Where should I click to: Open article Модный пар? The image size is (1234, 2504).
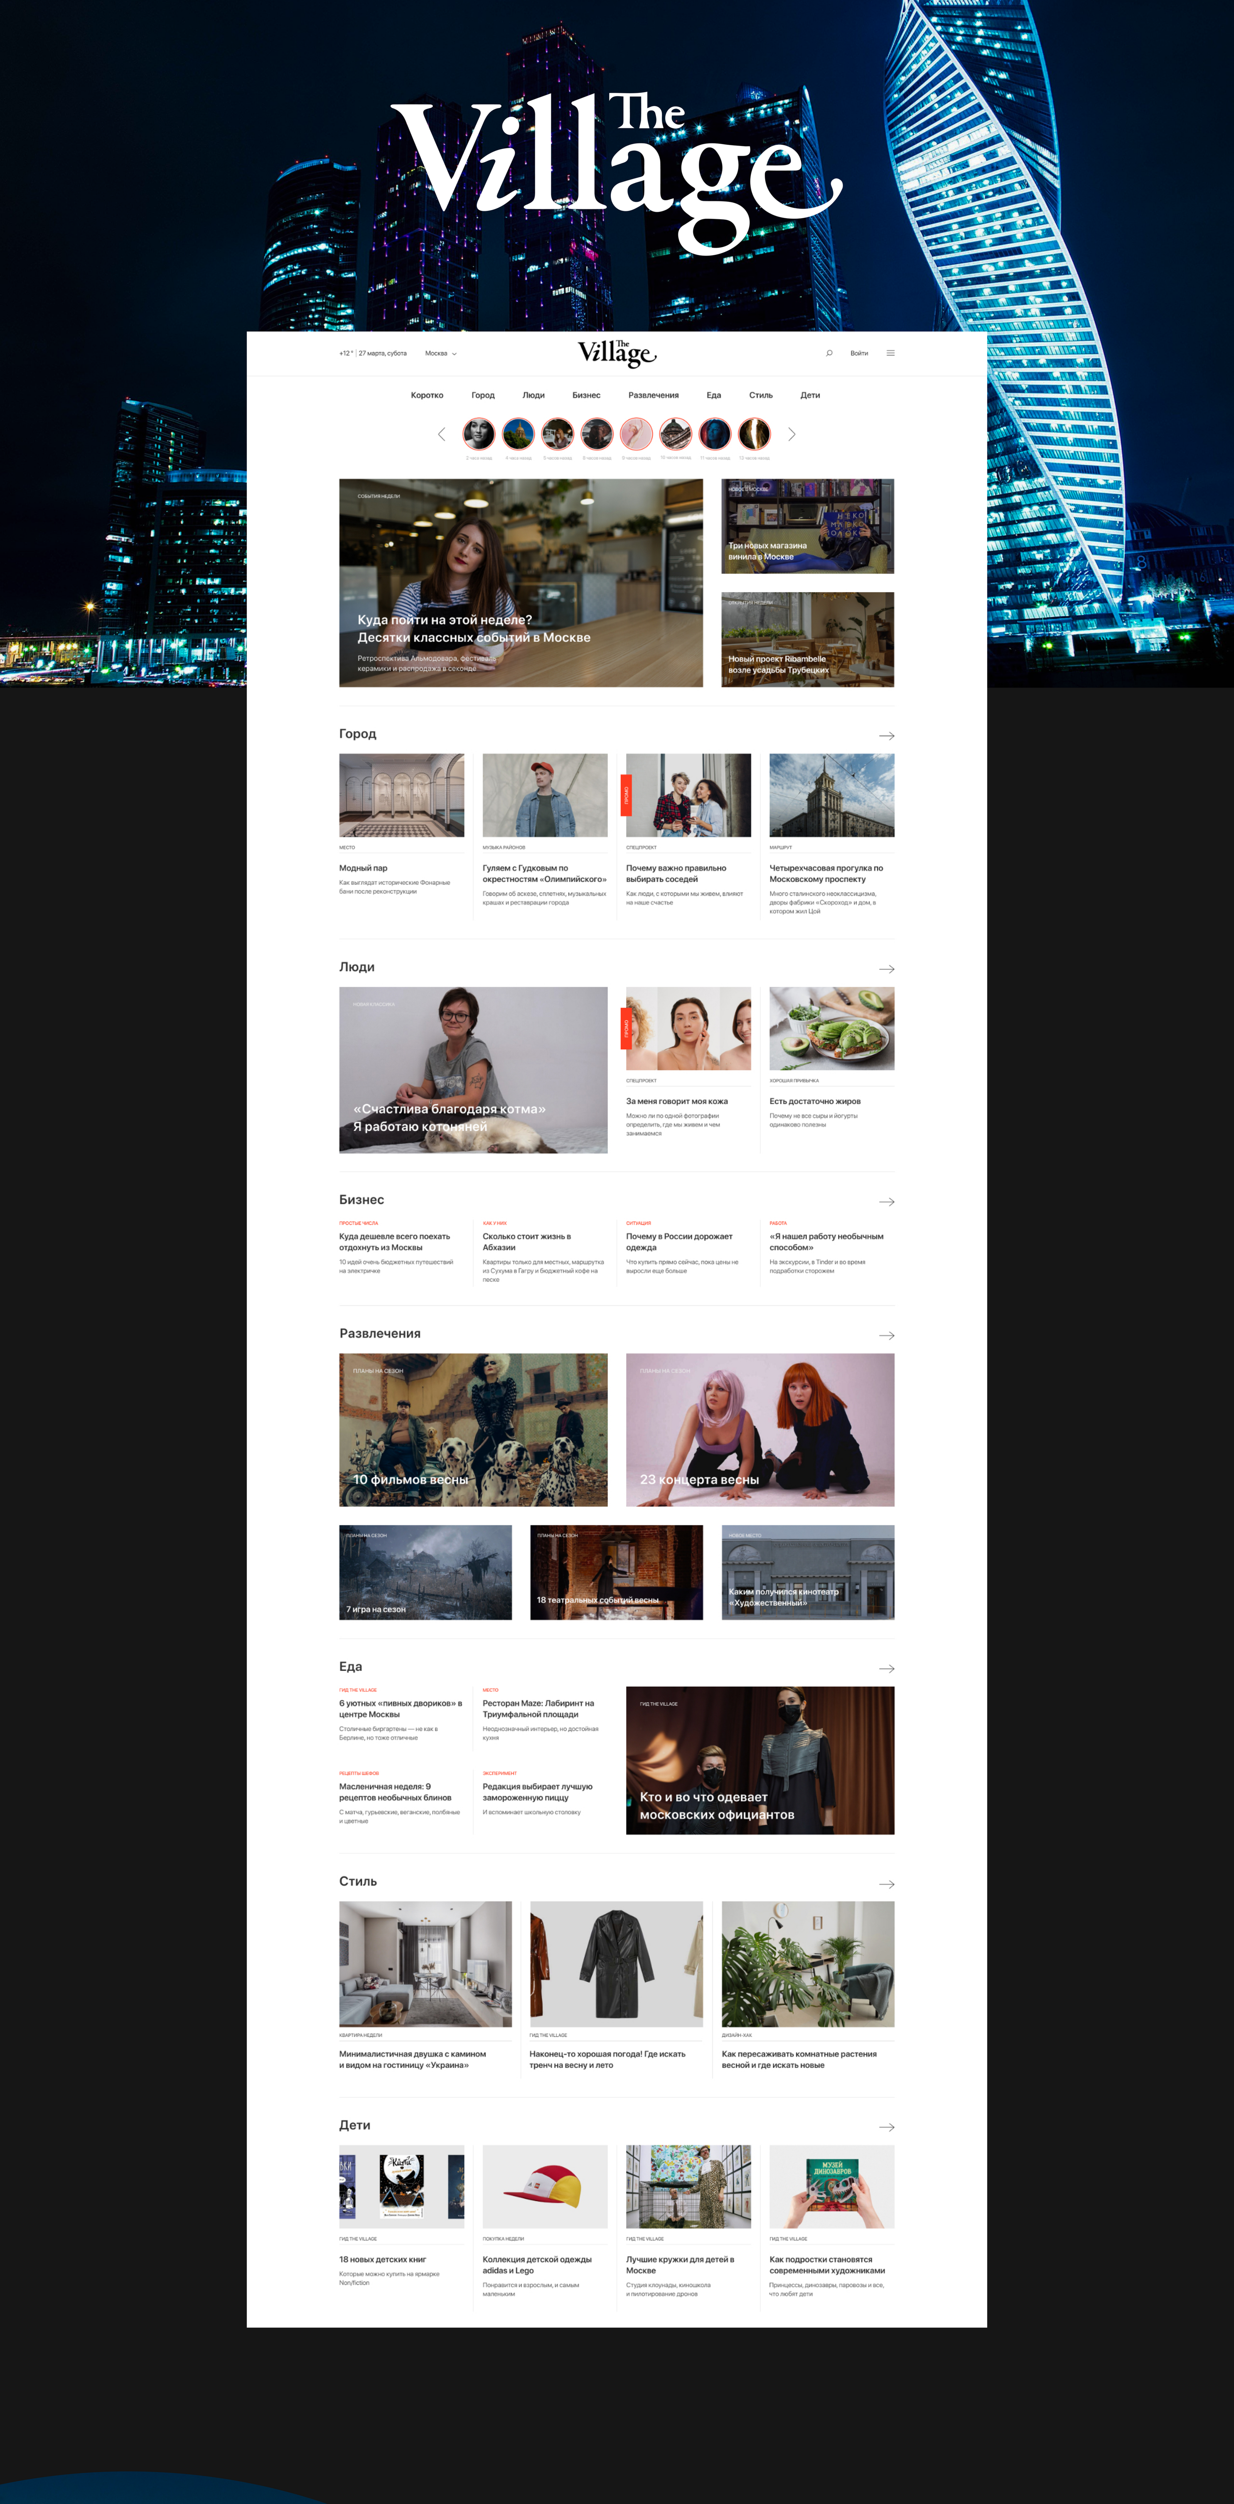[x=363, y=868]
